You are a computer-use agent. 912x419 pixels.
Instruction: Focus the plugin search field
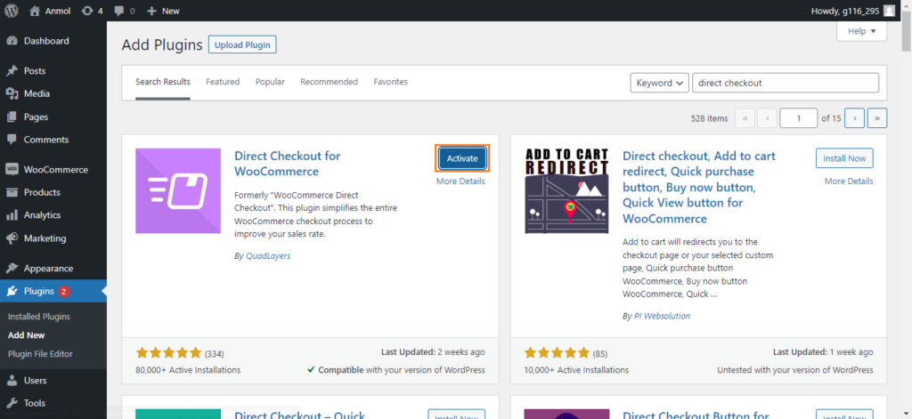786,83
